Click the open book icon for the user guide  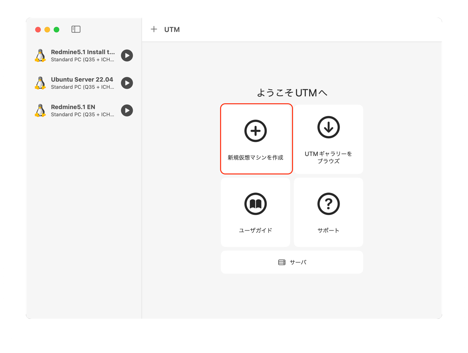pos(255,204)
